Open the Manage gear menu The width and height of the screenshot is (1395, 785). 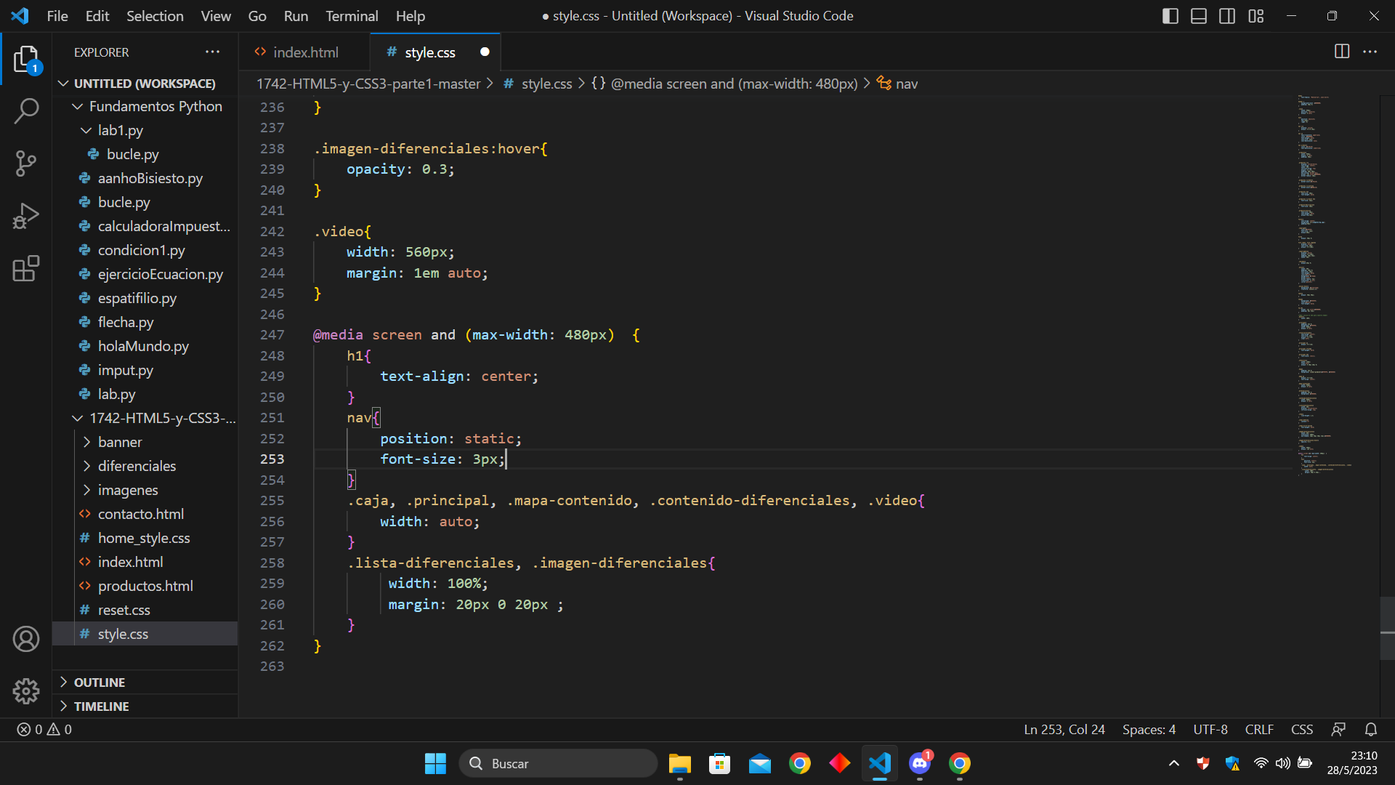pos(26,691)
